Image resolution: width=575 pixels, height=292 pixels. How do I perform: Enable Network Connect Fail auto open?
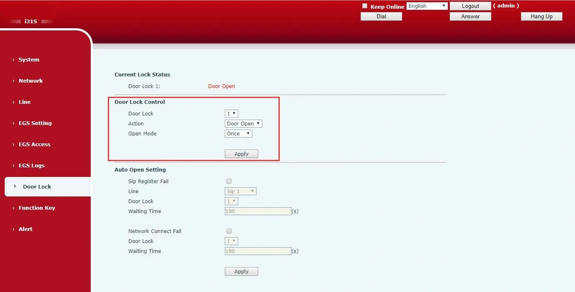click(229, 231)
